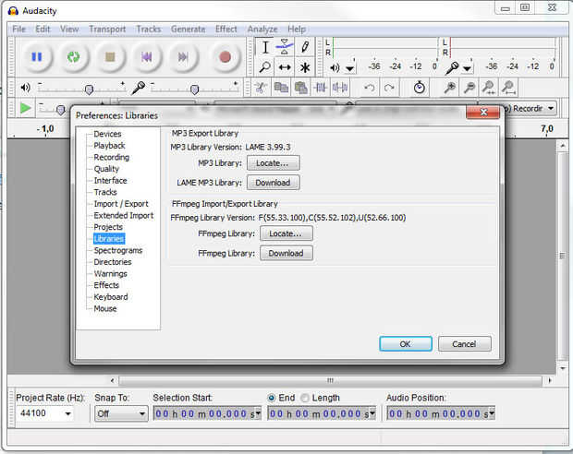Open the recording meter dropdown arrow

tap(467, 68)
